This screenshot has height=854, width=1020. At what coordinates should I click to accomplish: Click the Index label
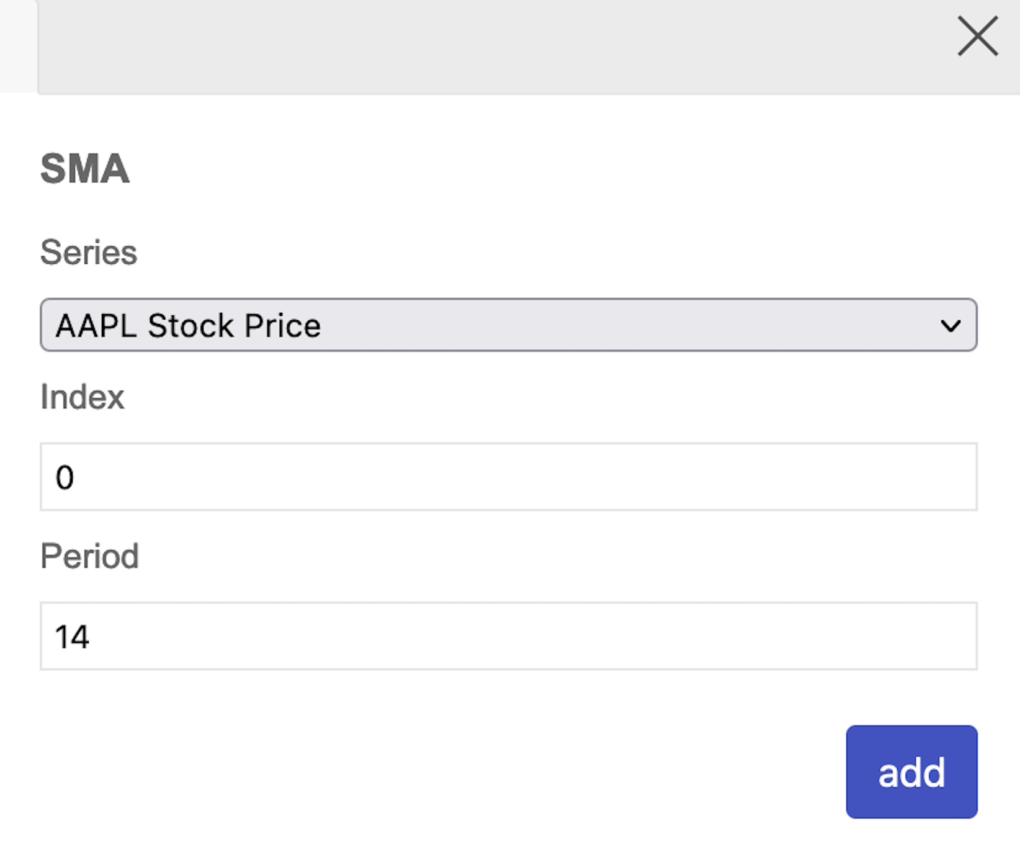(82, 397)
